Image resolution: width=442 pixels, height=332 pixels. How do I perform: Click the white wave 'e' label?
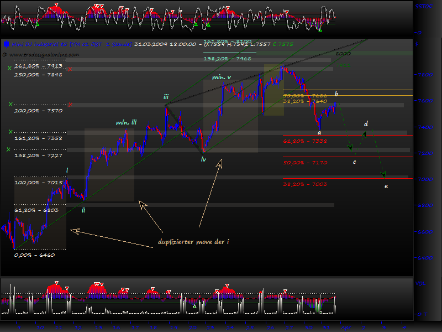click(x=386, y=186)
